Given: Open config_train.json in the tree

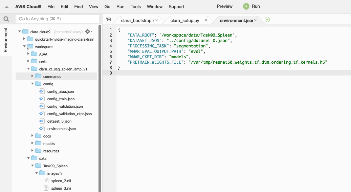Looking at the screenshot, I should tap(61, 99).
